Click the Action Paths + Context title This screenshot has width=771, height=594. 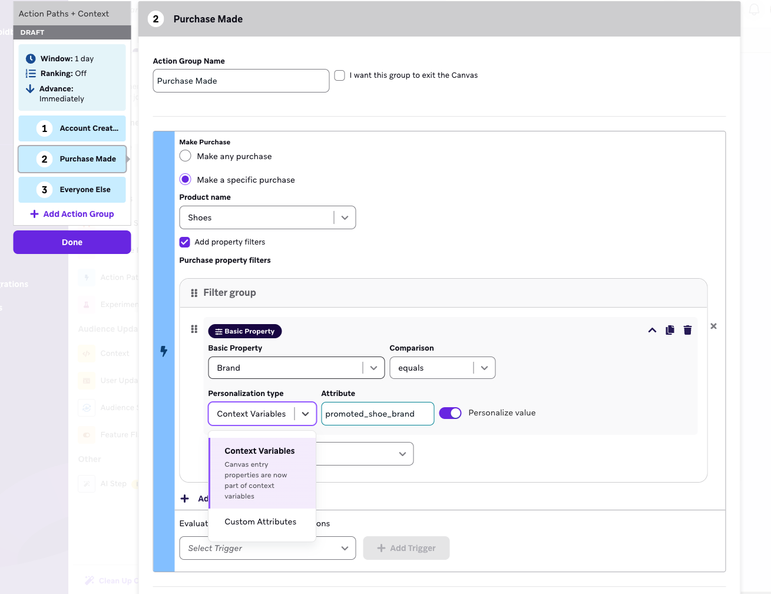point(64,14)
